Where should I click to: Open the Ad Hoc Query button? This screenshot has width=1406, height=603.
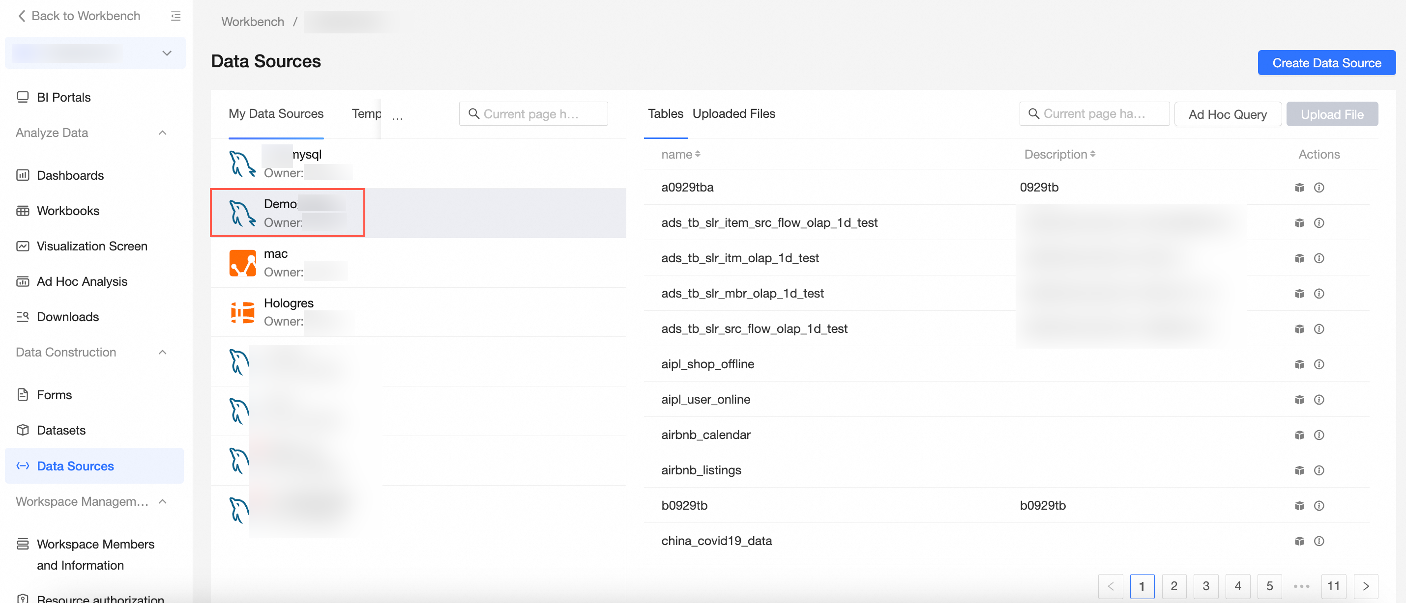[1227, 114]
